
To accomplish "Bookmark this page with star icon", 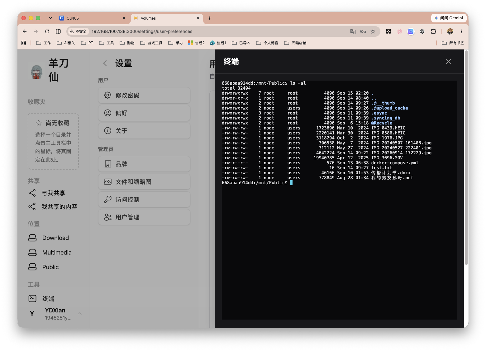I will (x=373, y=31).
